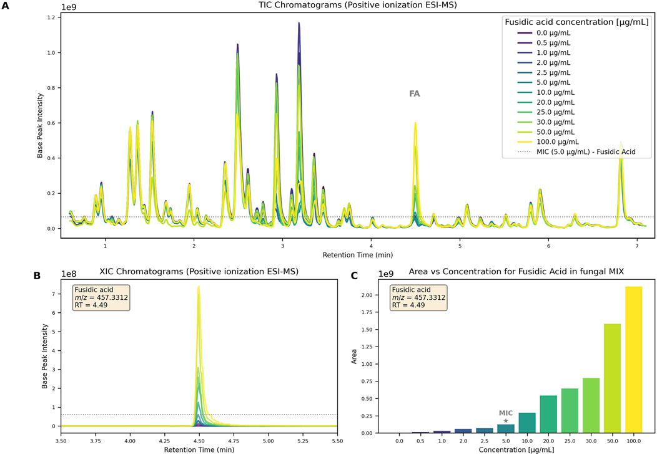Click the "XIC Chromatograms (Positive ionization ESI-MS)" title
Image resolution: width=657 pixels, height=455 pixels.
tap(199, 271)
